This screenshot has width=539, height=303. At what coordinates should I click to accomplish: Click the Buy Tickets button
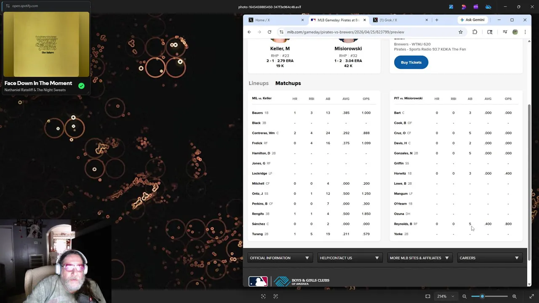click(411, 62)
